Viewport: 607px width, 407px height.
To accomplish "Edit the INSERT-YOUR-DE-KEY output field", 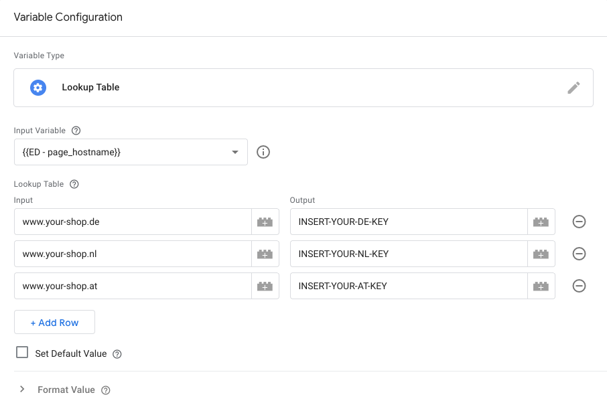I will tap(409, 222).
